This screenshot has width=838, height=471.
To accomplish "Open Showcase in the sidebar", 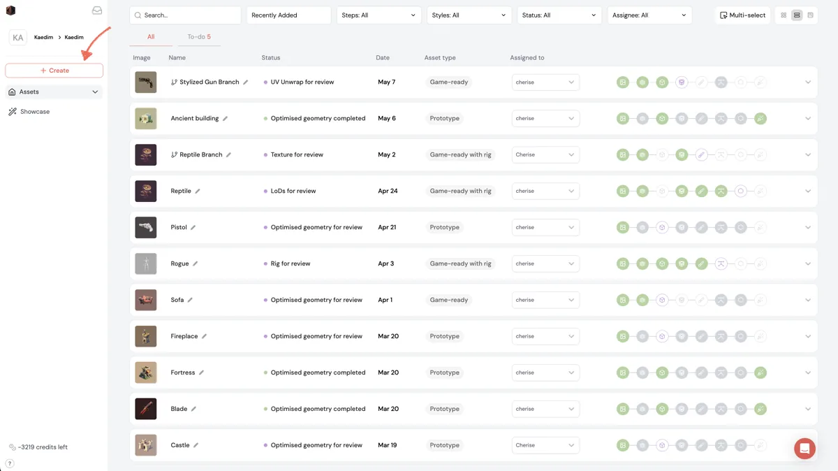I will point(35,112).
